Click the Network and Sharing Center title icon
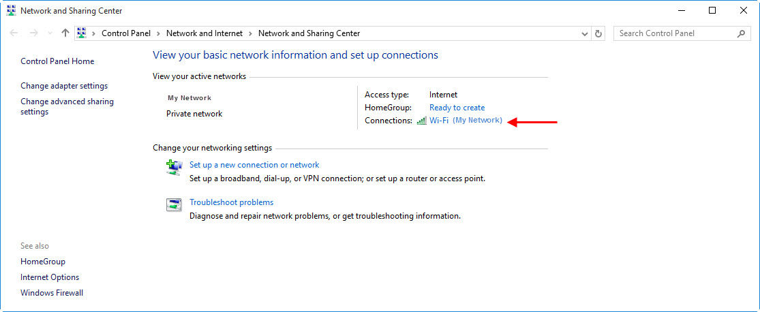 11,10
